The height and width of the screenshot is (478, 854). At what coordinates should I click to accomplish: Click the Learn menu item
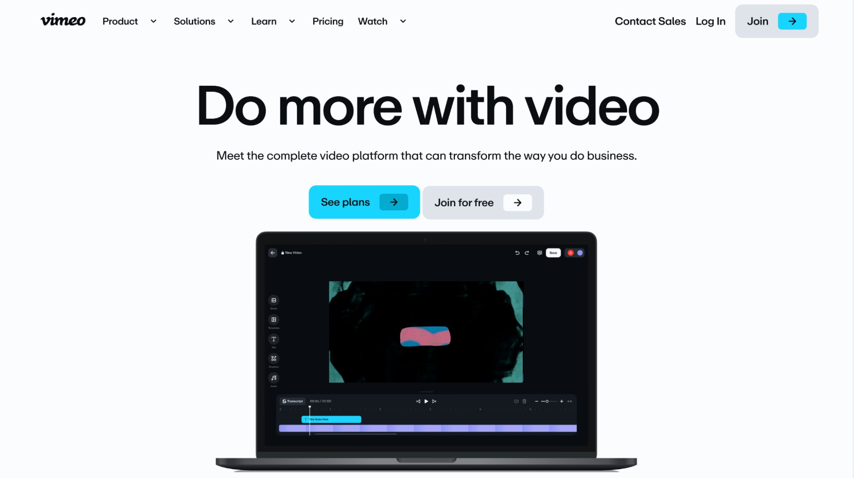pyautogui.click(x=263, y=21)
